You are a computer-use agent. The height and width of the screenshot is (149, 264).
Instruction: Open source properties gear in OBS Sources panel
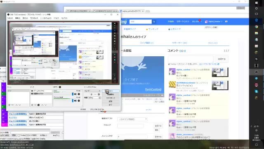pyautogui.click(x=38, y=105)
